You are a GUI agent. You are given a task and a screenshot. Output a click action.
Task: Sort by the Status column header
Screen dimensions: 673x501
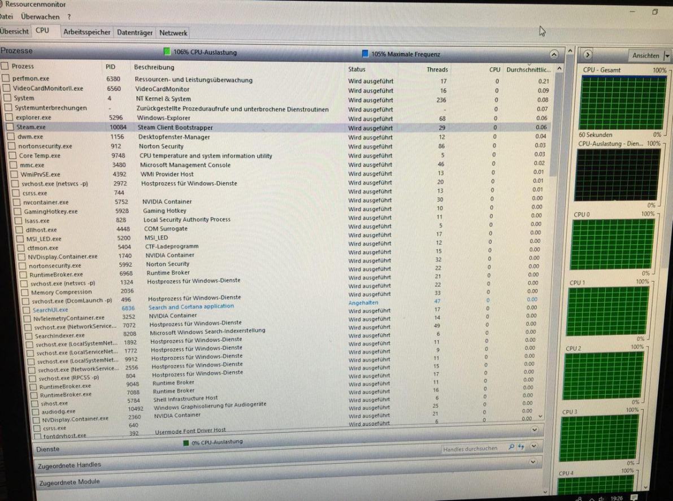pos(357,69)
